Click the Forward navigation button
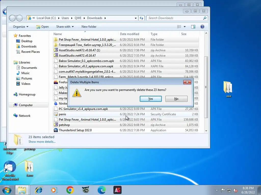The image size is (261, 195). (x=19, y=18)
